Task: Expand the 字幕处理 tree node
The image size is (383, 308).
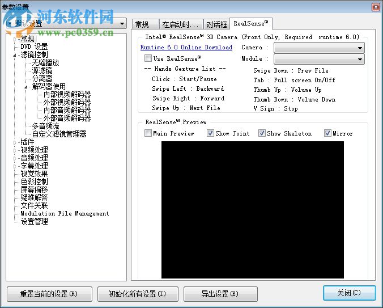Action: pos(15,166)
